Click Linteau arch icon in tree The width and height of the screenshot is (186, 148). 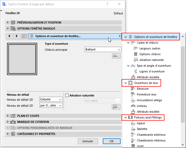tap(133, 106)
